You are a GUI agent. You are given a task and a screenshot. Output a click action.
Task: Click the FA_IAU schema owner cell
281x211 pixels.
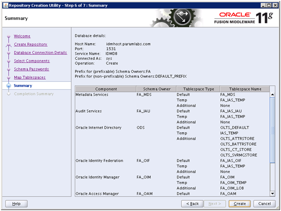pos(143,111)
